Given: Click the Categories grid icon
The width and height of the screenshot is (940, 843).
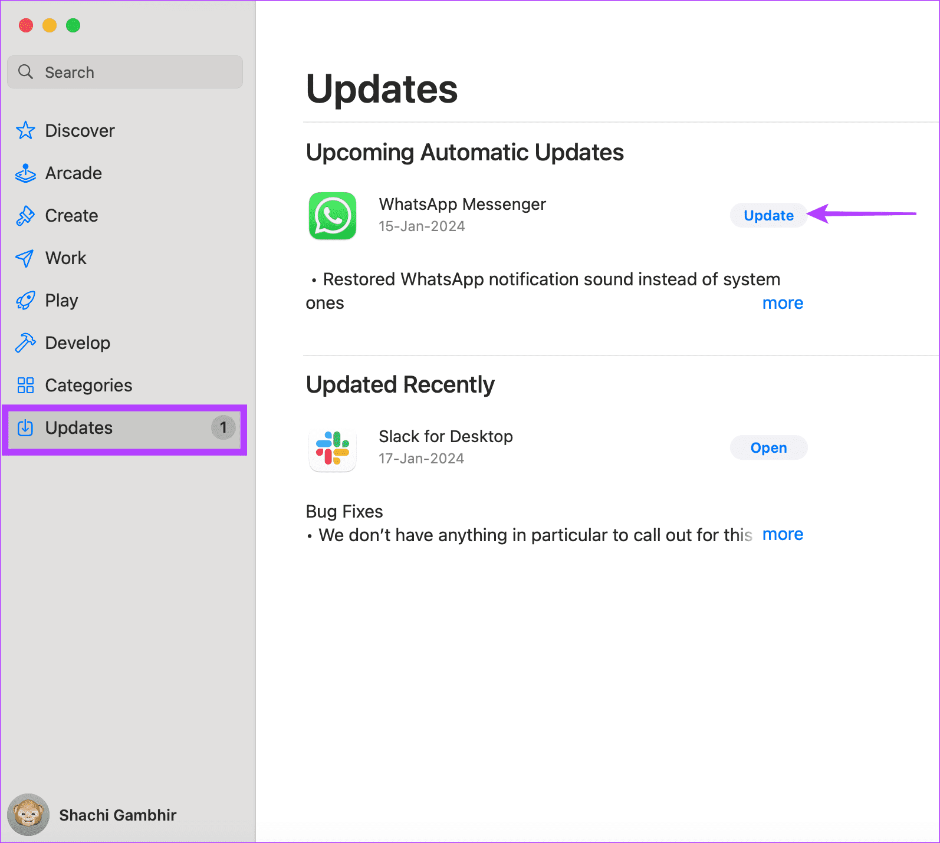Looking at the screenshot, I should tap(25, 385).
